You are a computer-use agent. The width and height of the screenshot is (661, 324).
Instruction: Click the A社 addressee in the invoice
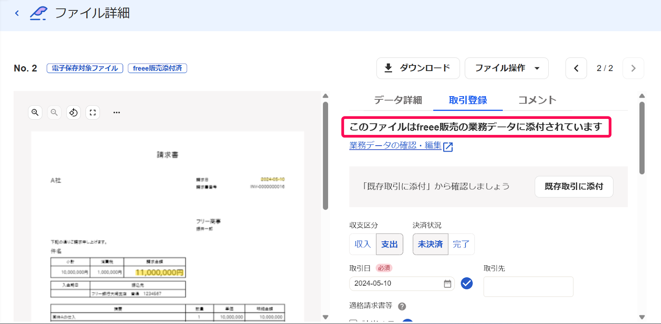pos(56,180)
